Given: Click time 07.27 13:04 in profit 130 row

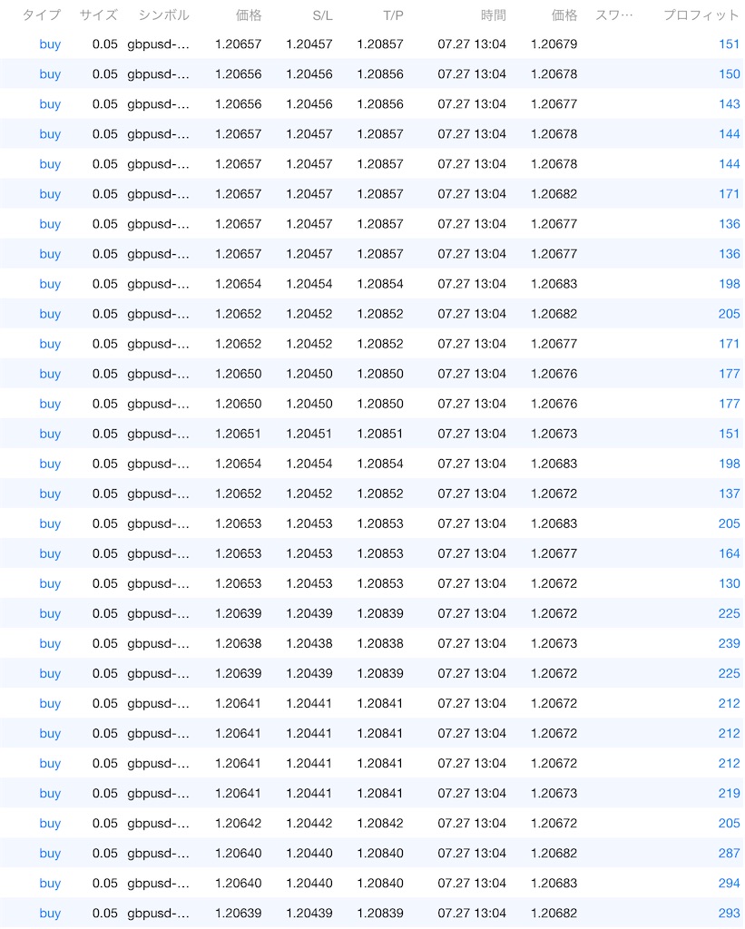Looking at the screenshot, I should 472,583.
